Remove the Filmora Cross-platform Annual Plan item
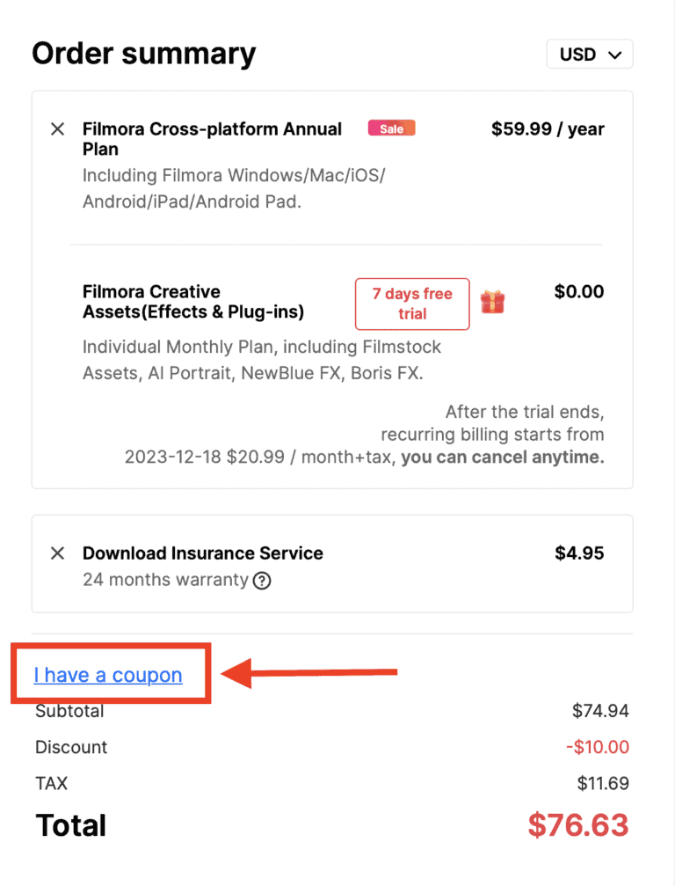 (x=56, y=128)
